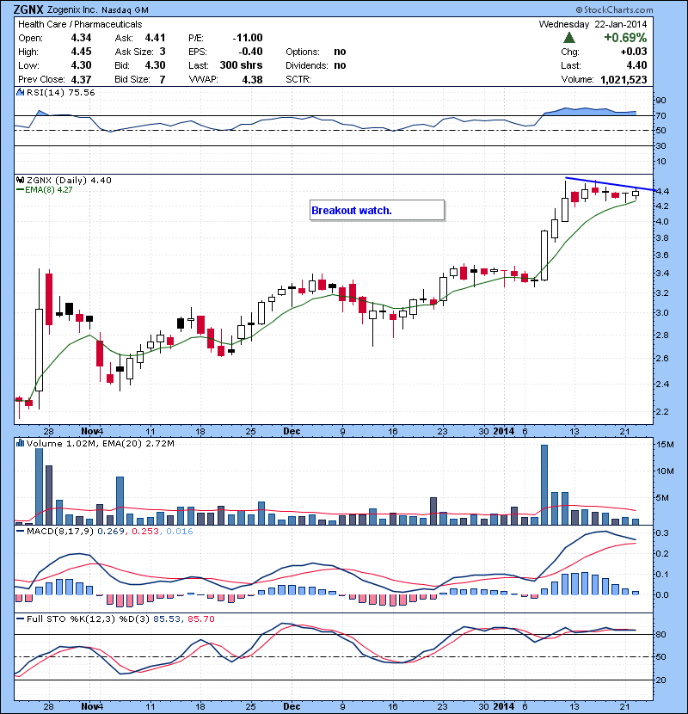Click the volume bars icon beside Volume label

click(21, 443)
